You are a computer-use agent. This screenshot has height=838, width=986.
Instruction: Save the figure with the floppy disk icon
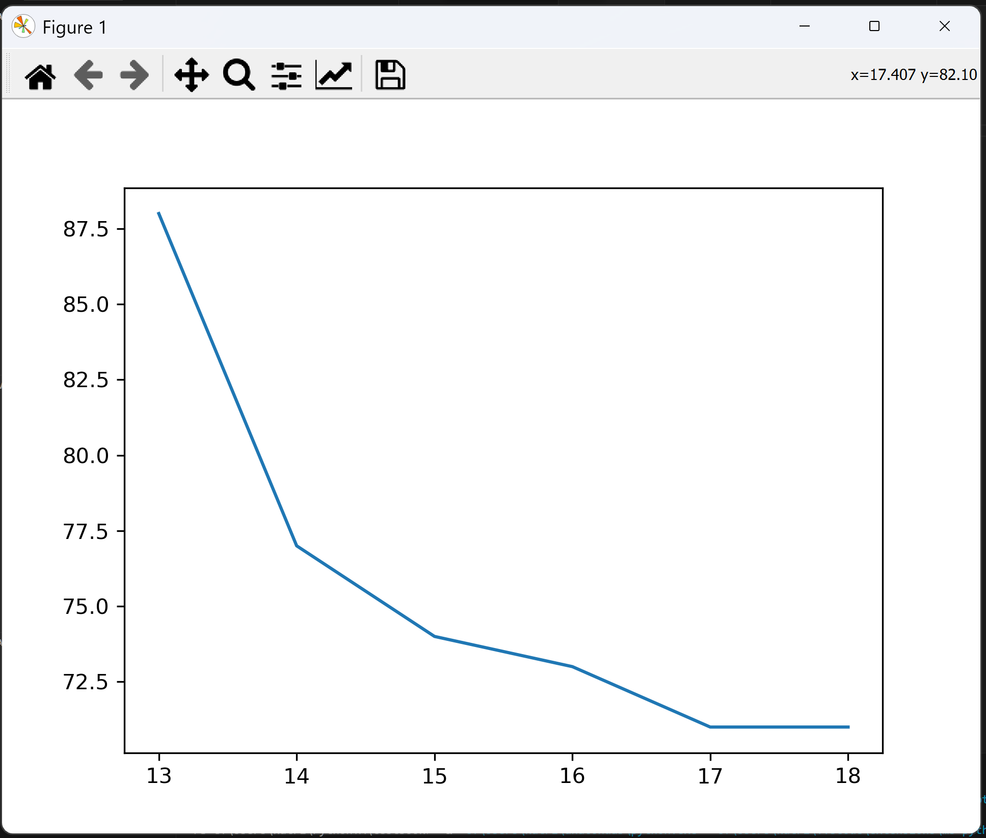click(x=390, y=75)
